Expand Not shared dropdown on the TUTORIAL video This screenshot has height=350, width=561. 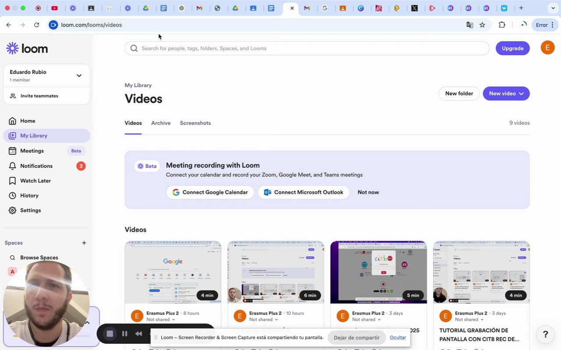click(469, 319)
